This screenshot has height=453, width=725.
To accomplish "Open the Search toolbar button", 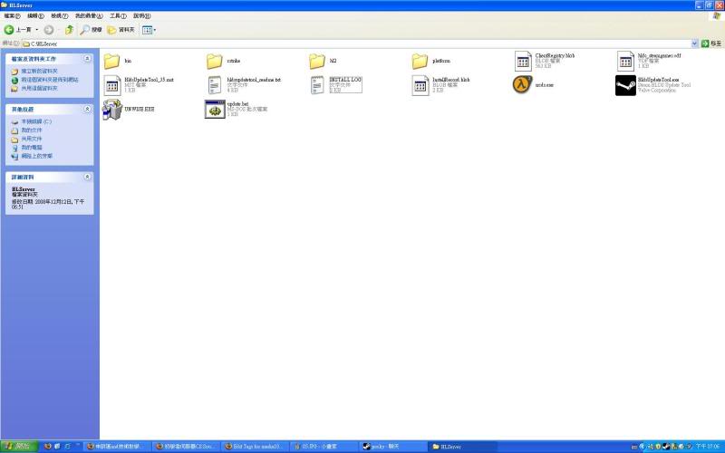I will [x=91, y=30].
